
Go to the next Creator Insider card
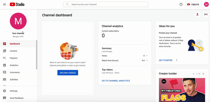pos(203,74)
